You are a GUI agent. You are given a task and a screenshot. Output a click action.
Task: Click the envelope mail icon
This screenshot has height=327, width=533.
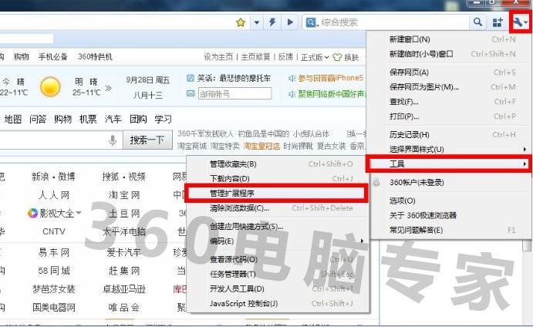tap(191, 93)
